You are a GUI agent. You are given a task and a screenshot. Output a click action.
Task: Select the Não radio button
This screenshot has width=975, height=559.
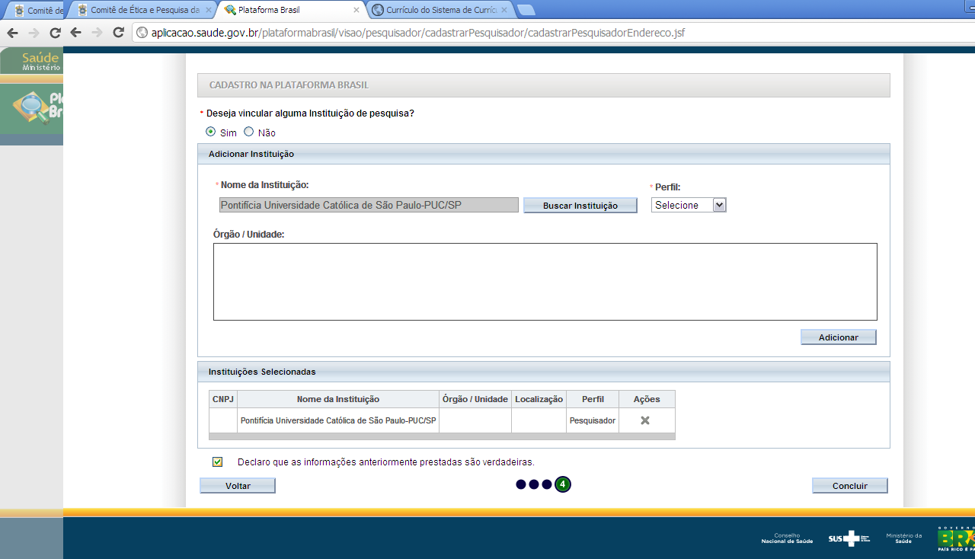[248, 132]
